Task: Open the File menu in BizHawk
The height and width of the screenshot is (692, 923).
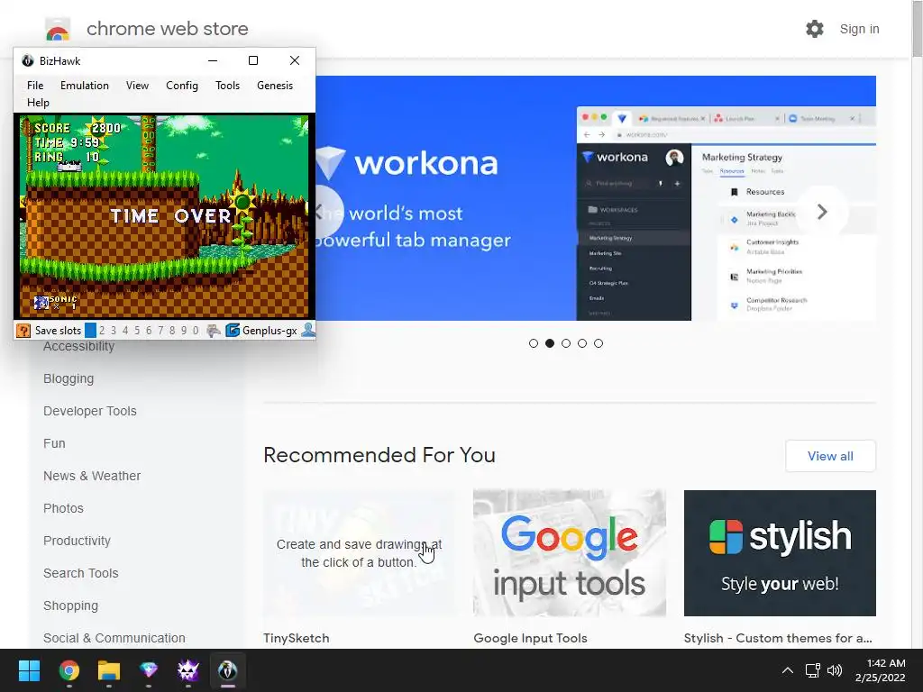Action: click(x=35, y=86)
